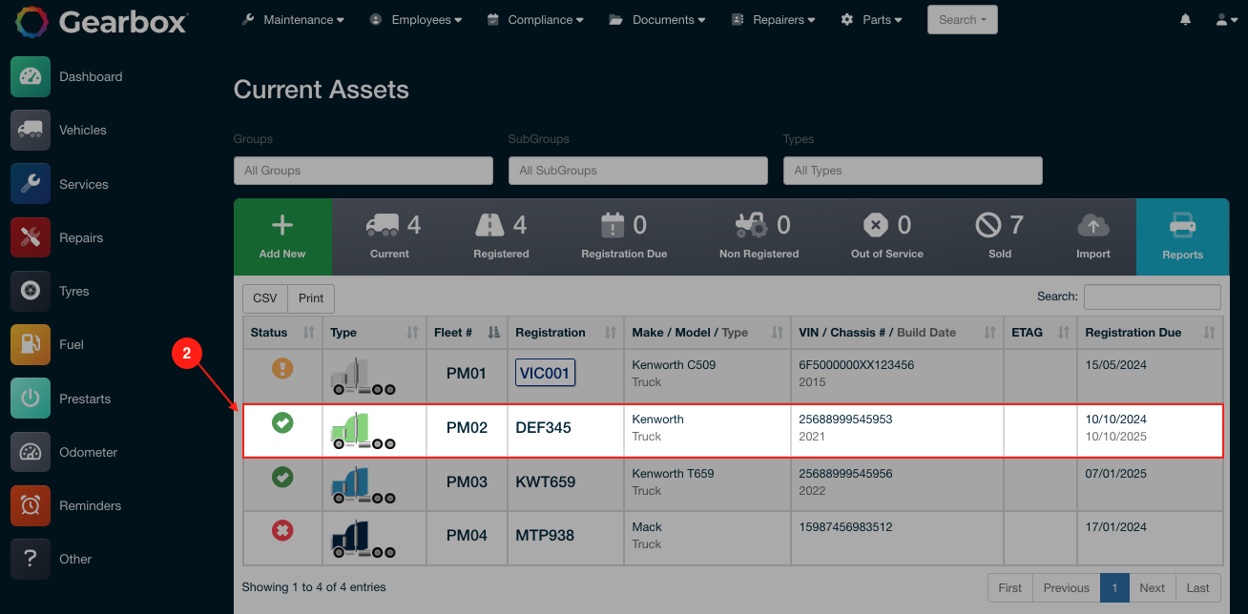1248x614 pixels.
Task: Click the Gearbox logo
Action: (x=101, y=21)
